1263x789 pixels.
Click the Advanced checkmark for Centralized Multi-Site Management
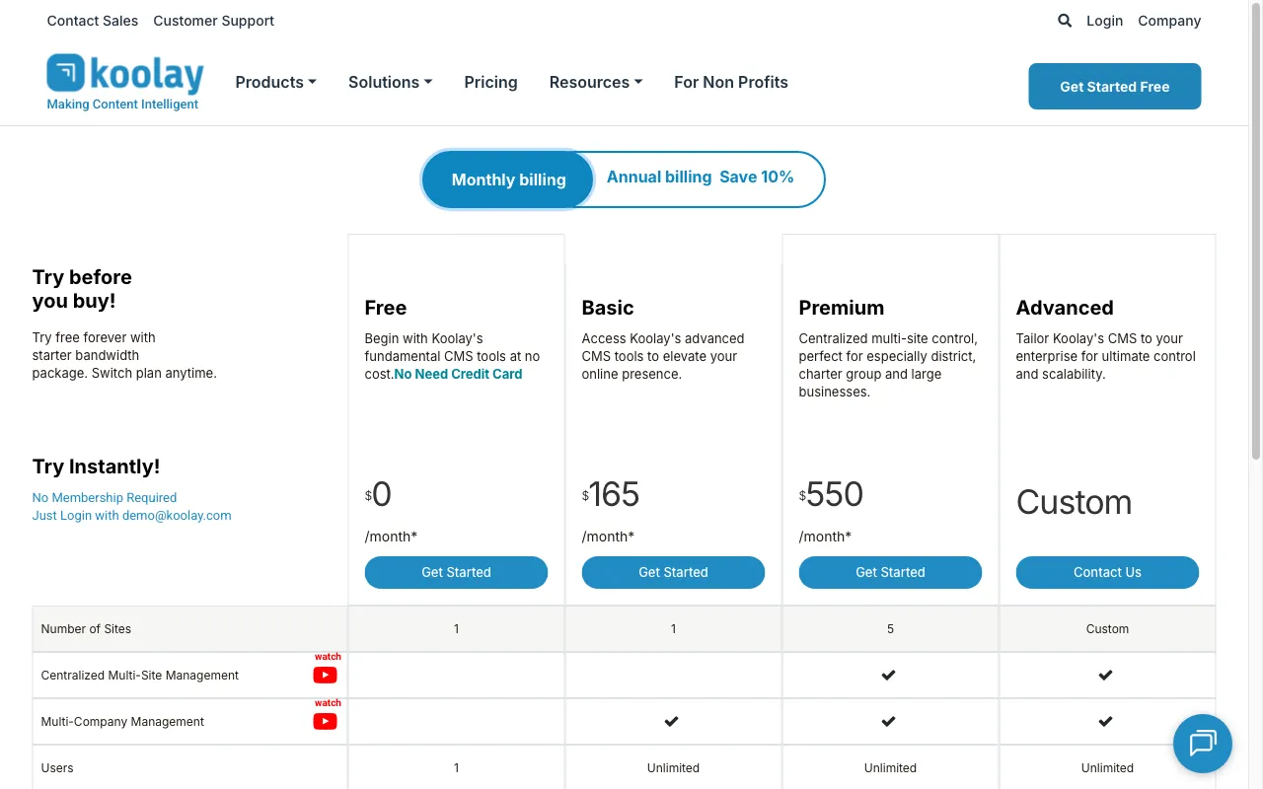1105,675
